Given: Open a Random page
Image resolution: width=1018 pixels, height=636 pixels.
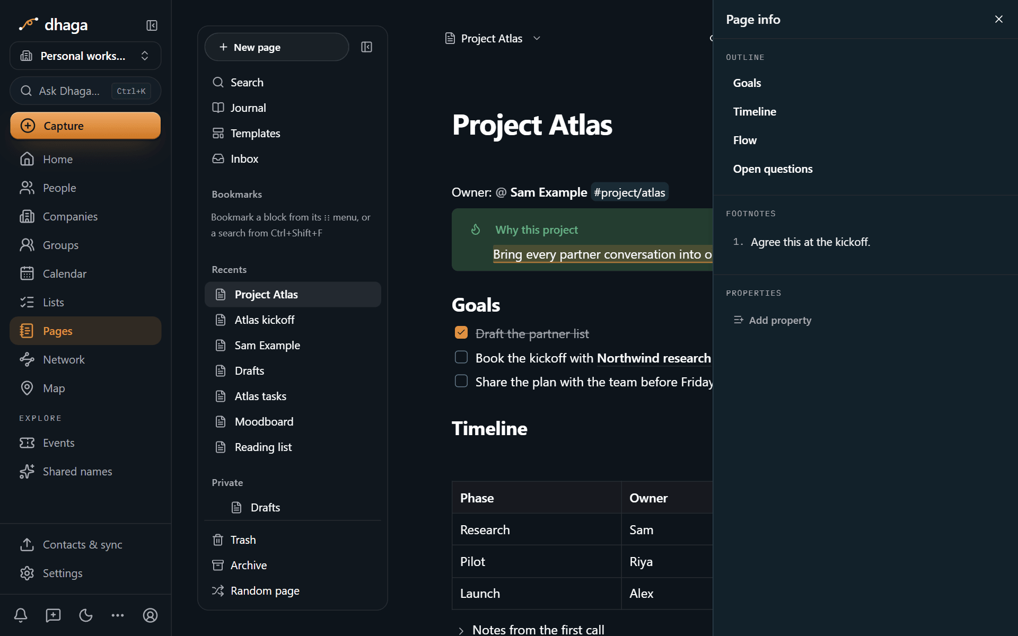Looking at the screenshot, I should [x=293, y=590].
